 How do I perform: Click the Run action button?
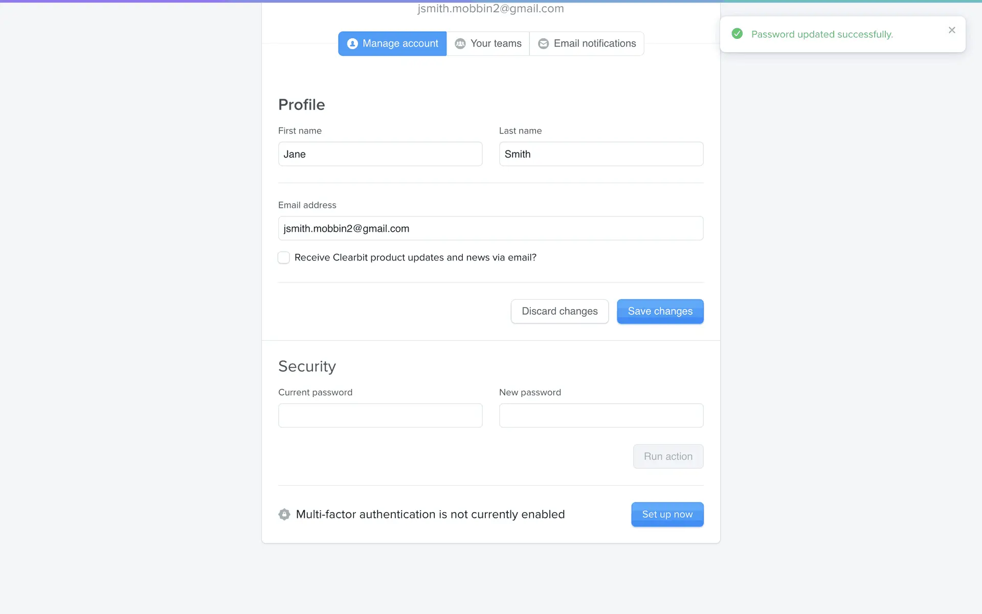(668, 456)
